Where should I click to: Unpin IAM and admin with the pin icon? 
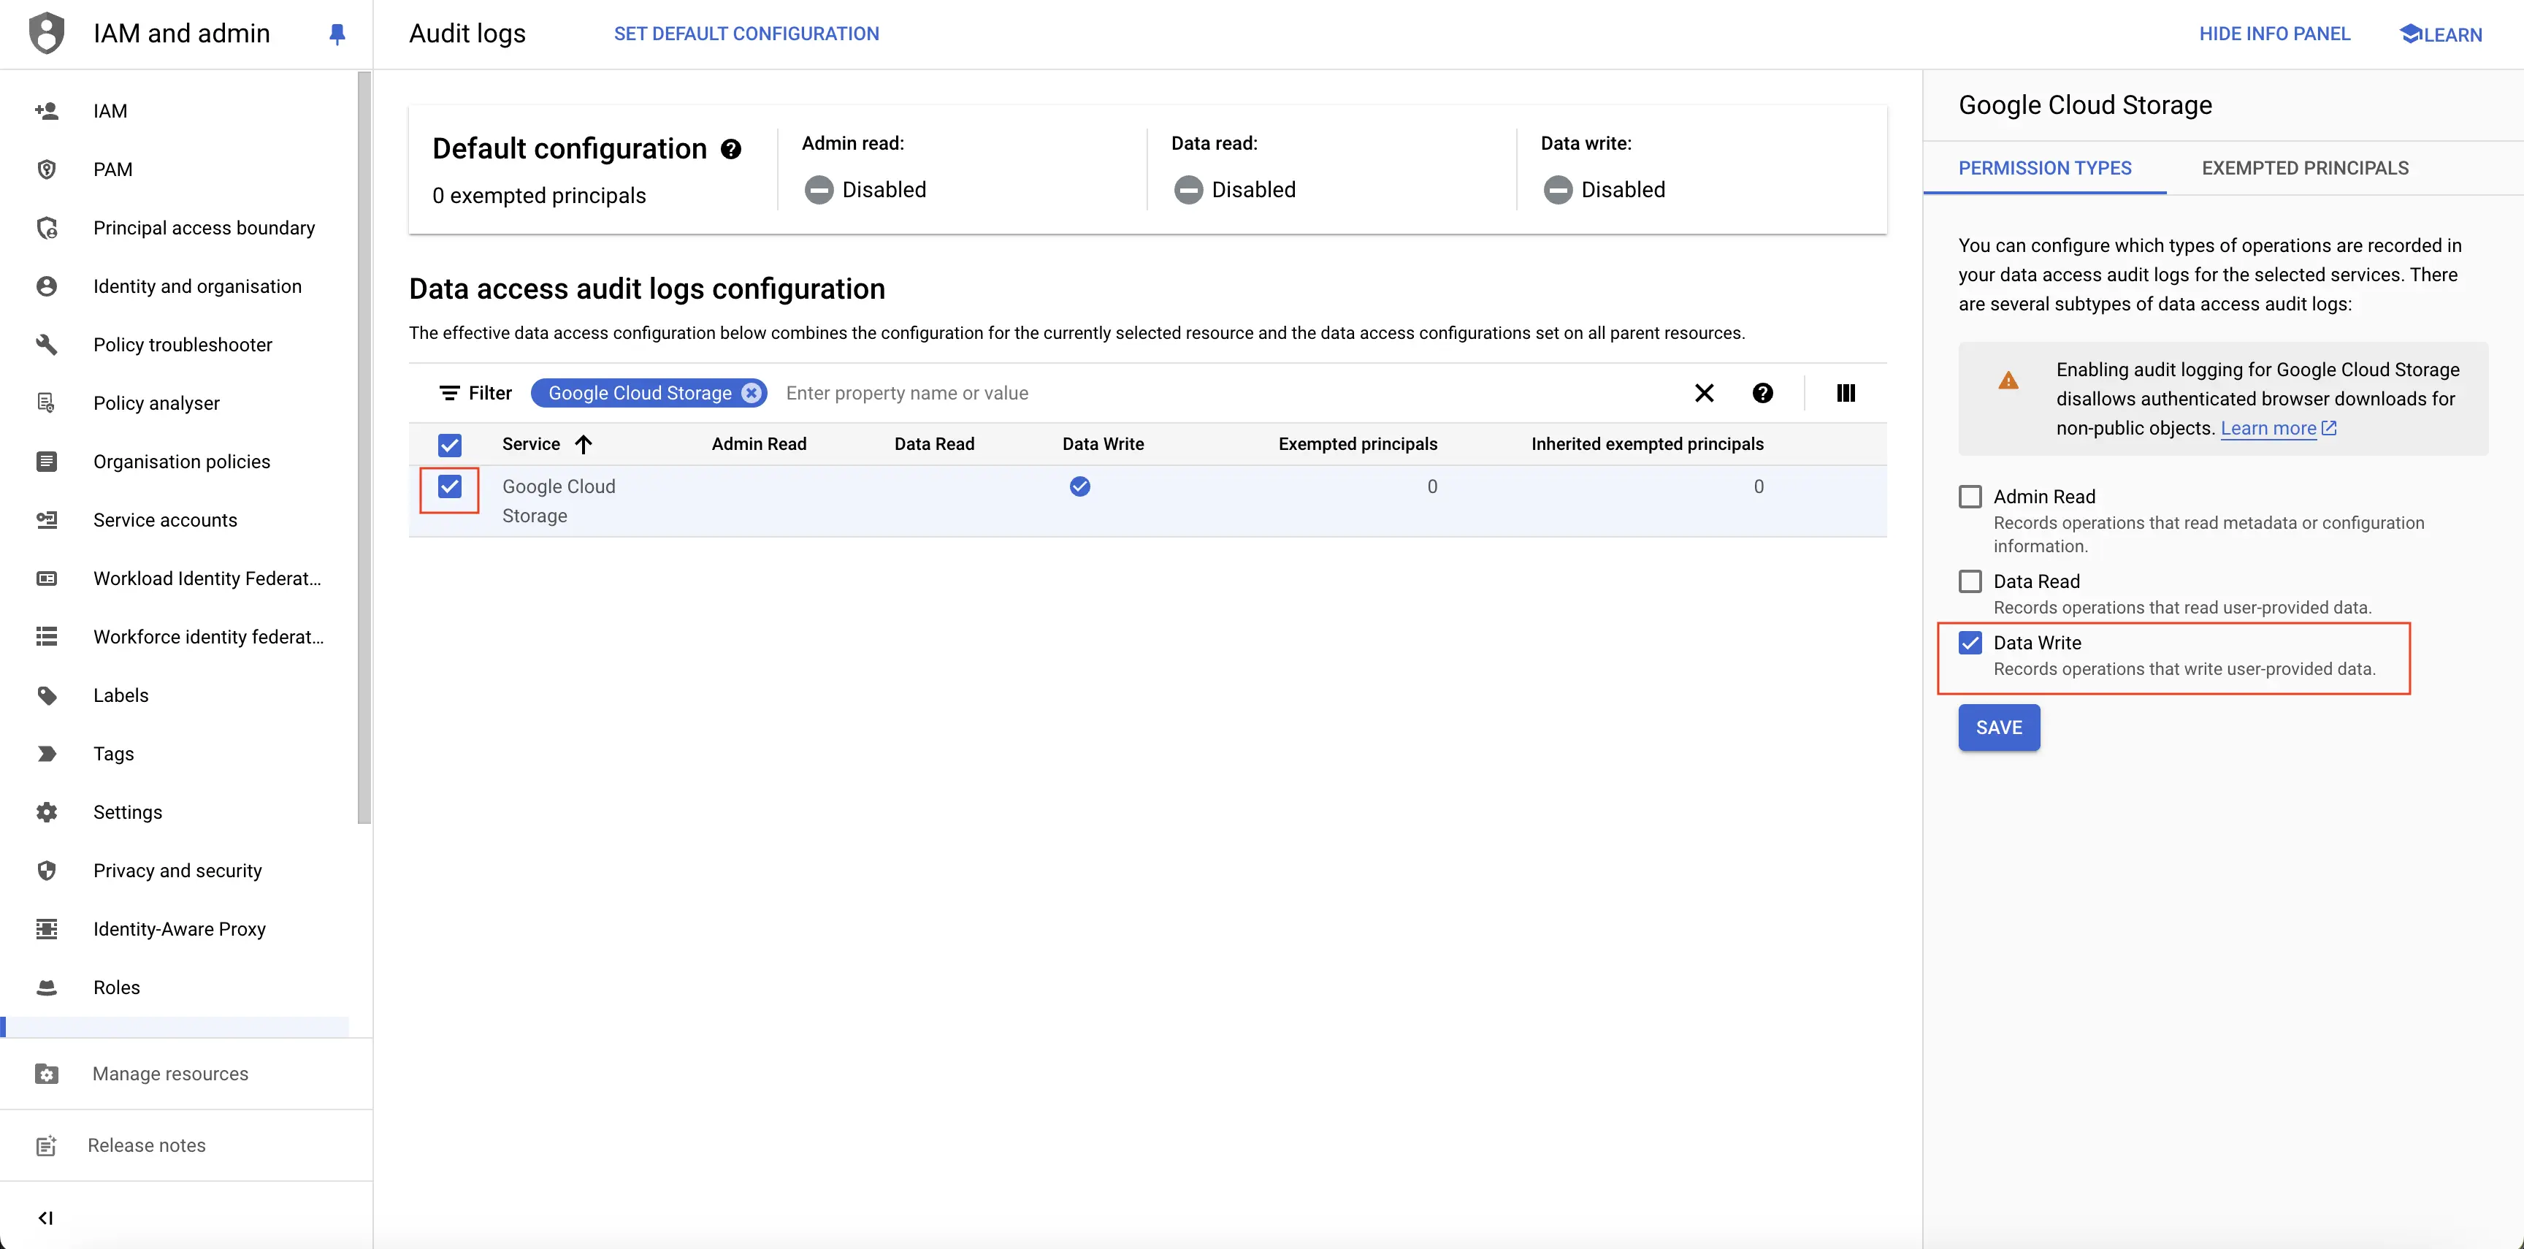click(x=337, y=34)
